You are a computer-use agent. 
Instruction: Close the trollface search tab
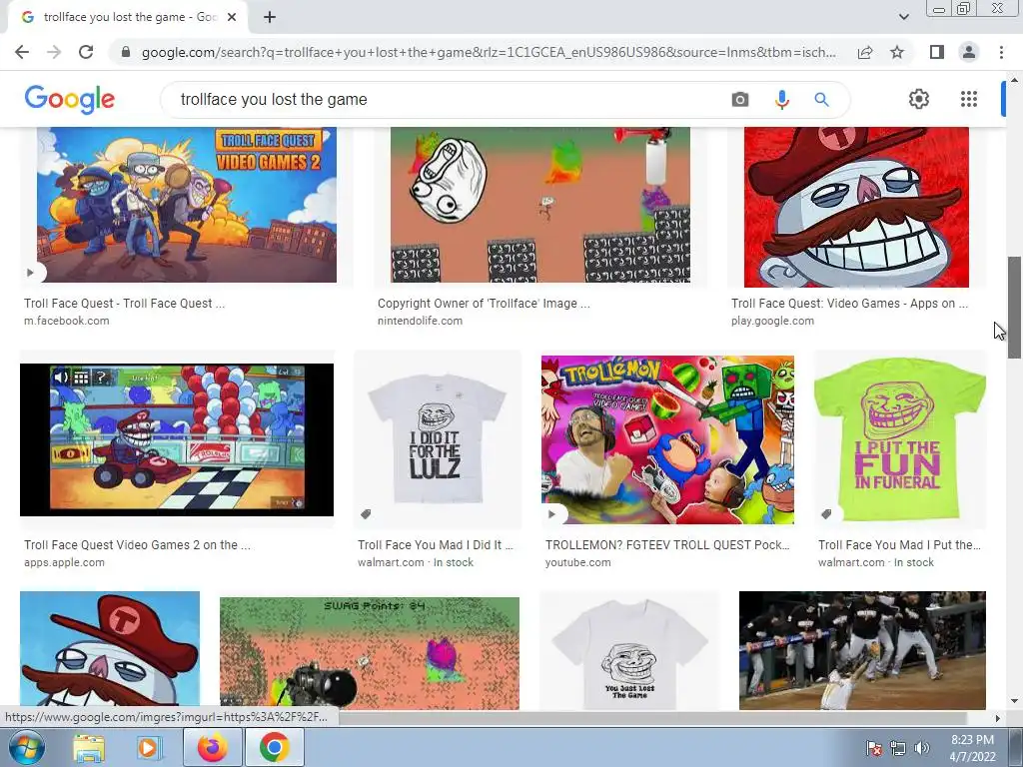(x=232, y=18)
